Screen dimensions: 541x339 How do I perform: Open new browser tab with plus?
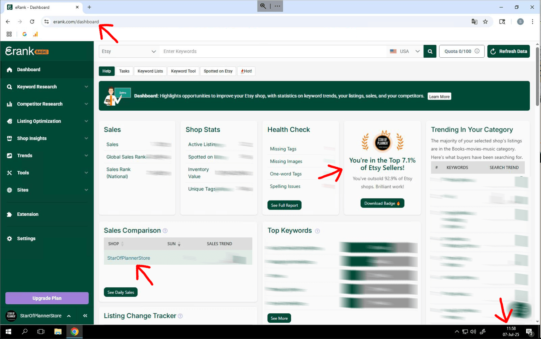(89, 7)
